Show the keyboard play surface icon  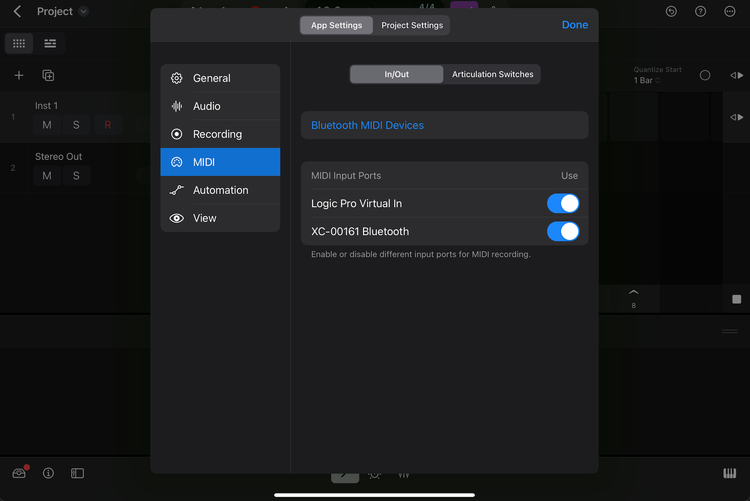tap(729, 473)
